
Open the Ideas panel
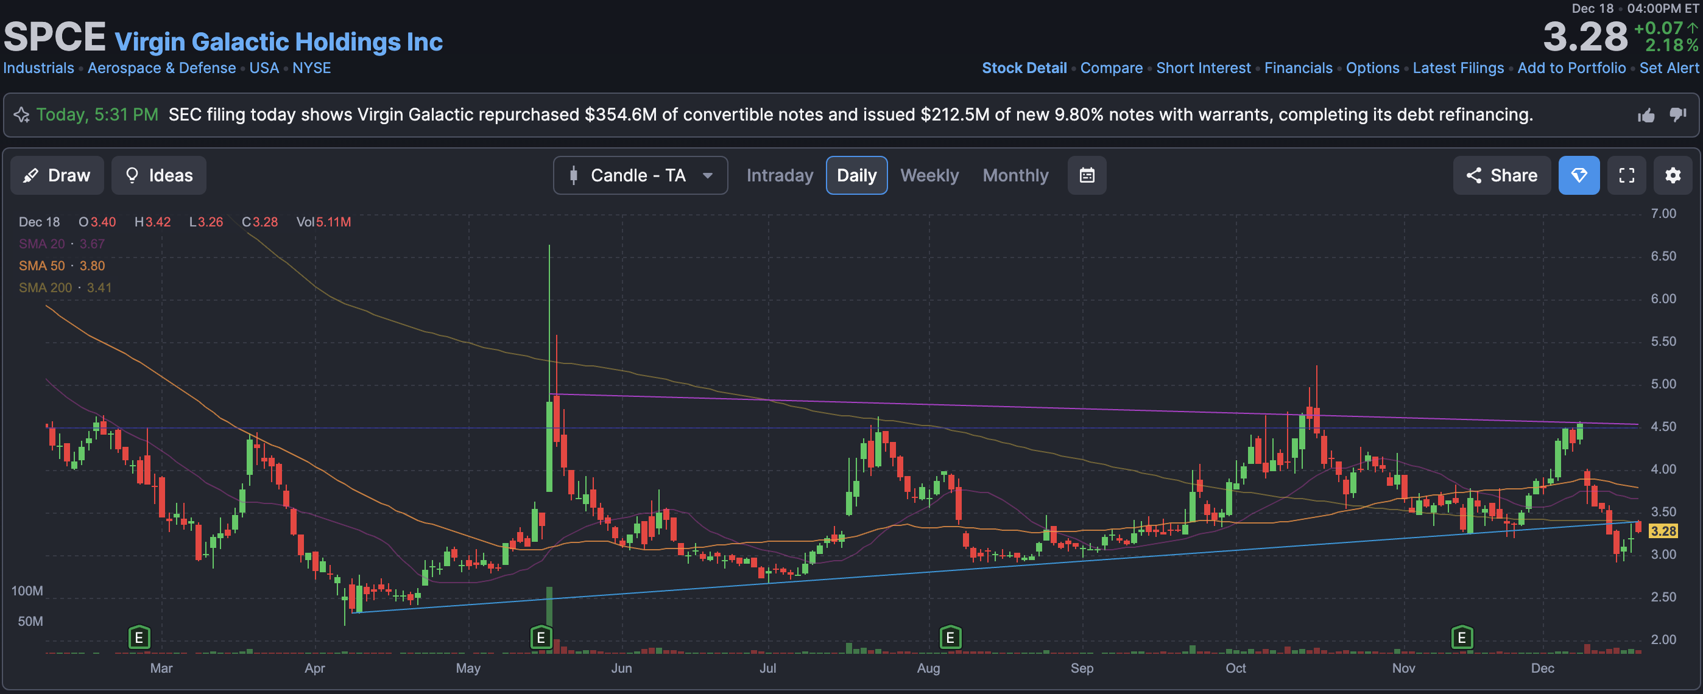[x=158, y=175]
